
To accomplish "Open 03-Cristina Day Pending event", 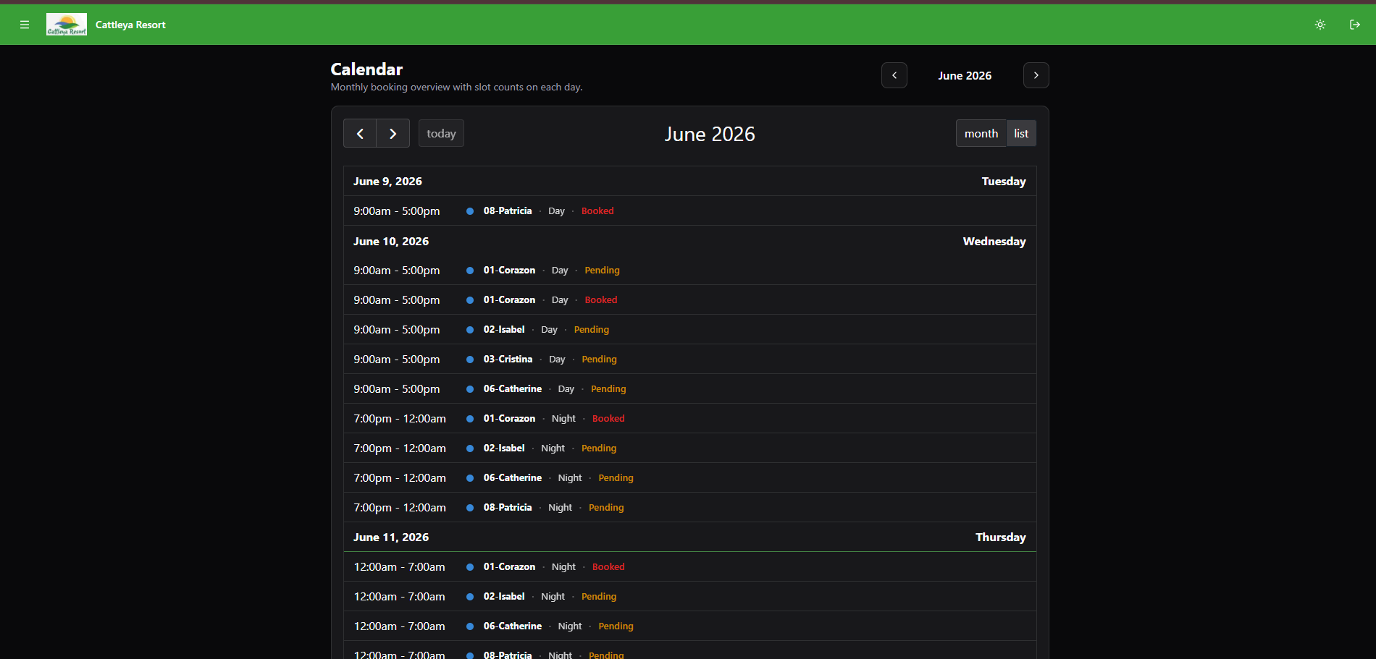I will pos(689,359).
